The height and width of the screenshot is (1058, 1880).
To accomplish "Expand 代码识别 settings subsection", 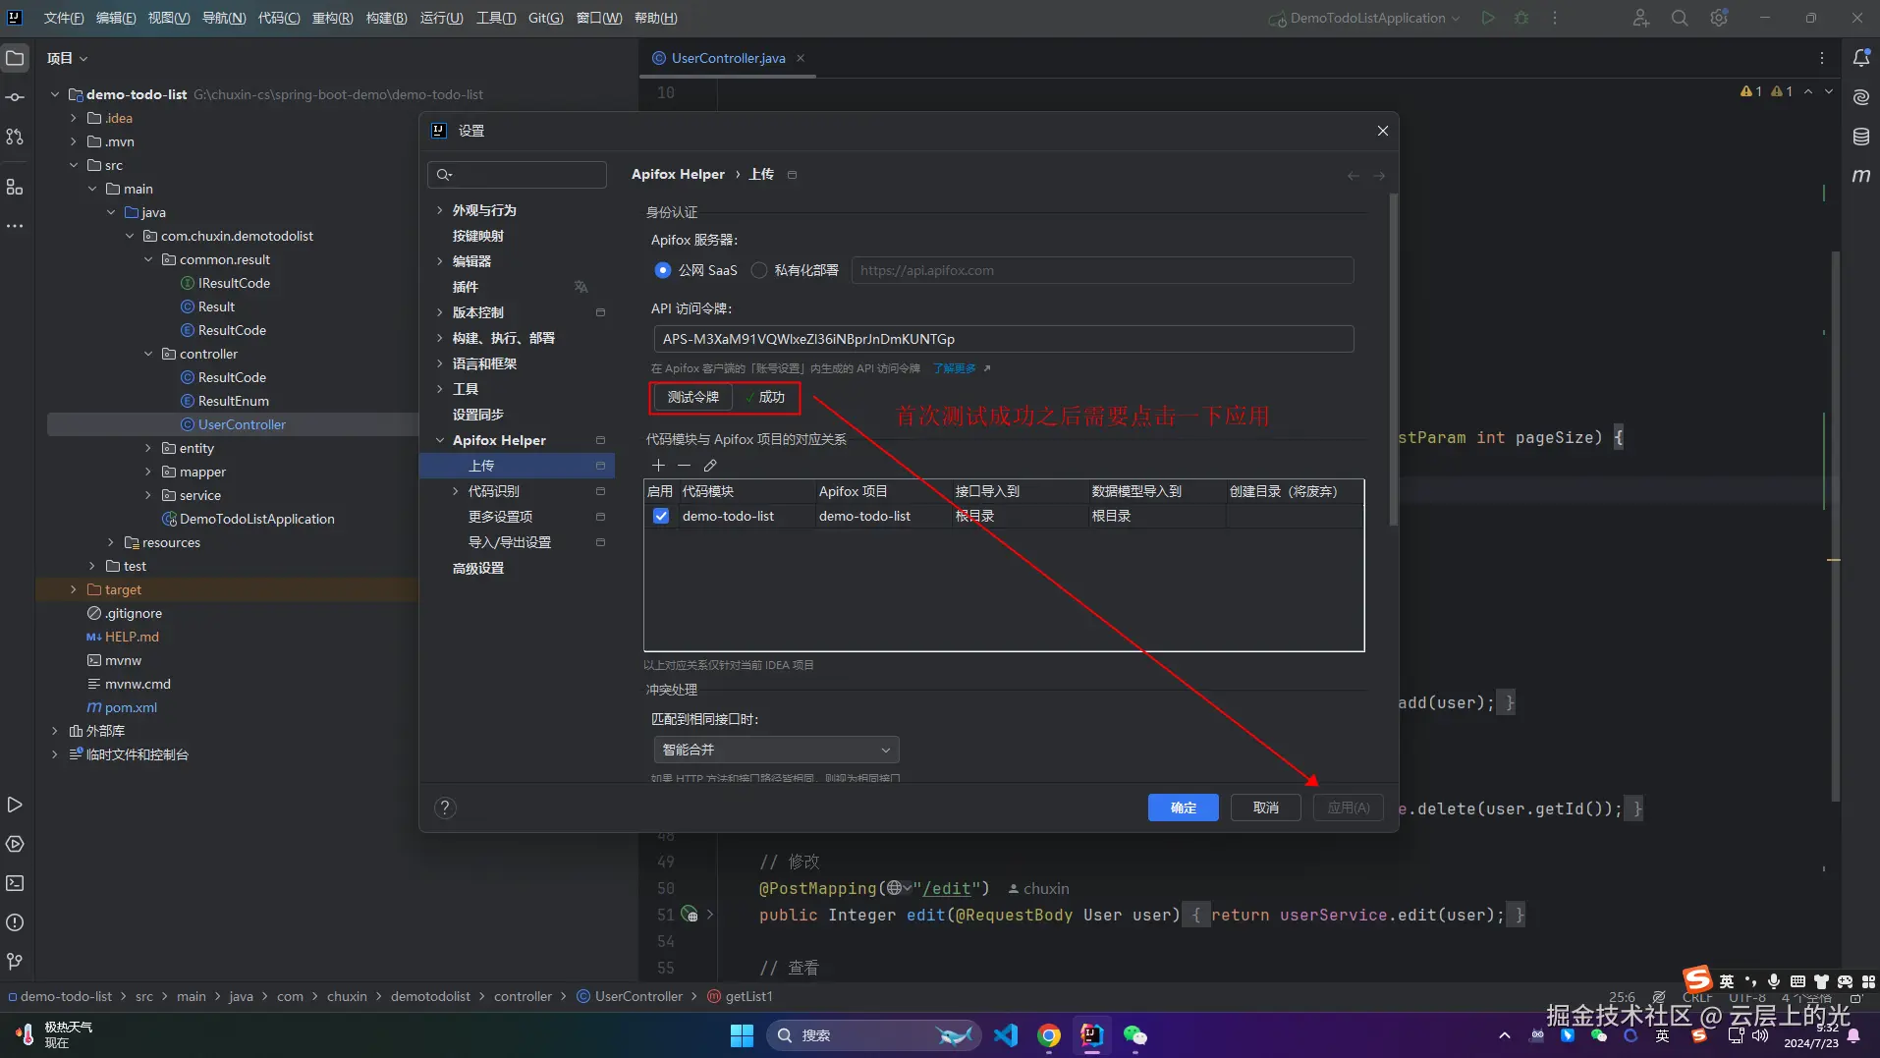I will (x=455, y=491).
